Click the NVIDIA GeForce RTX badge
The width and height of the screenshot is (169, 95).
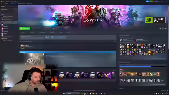(156, 20)
